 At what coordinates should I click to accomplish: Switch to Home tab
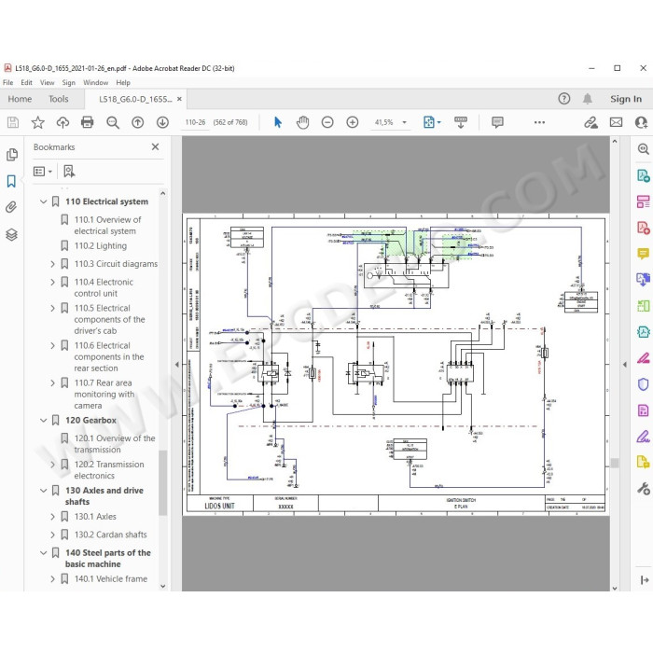pyautogui.click(x=20, y=99)
